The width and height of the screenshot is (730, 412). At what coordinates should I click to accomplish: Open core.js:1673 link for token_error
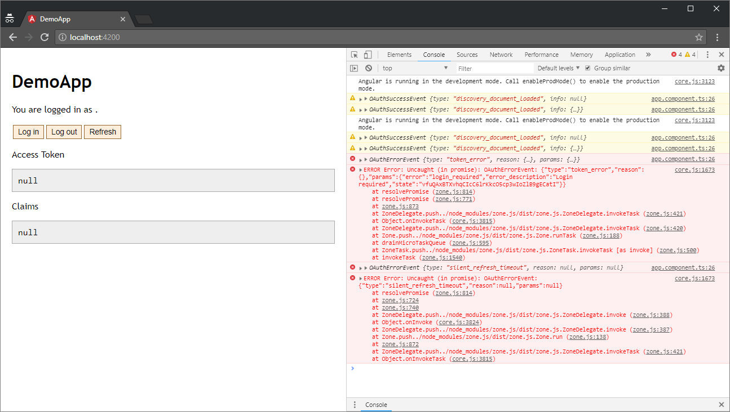694,169
